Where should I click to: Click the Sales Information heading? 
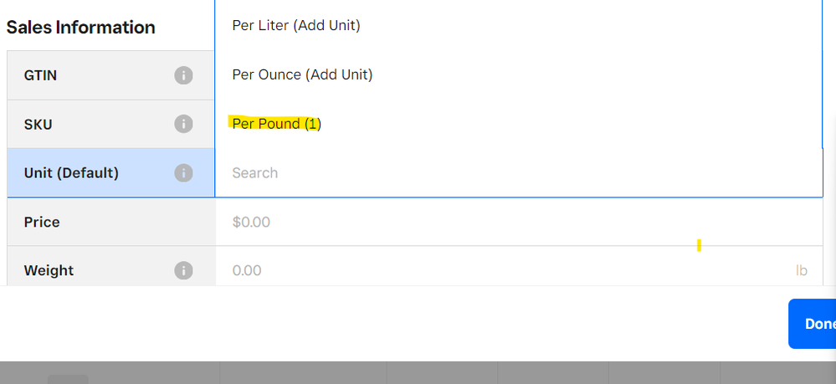coord(80,27)
